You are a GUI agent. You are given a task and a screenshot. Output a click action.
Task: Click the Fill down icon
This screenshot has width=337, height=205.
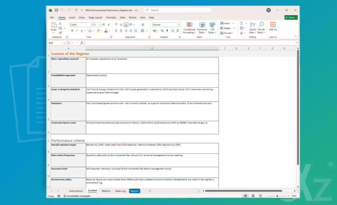click(x=241, y=28)
